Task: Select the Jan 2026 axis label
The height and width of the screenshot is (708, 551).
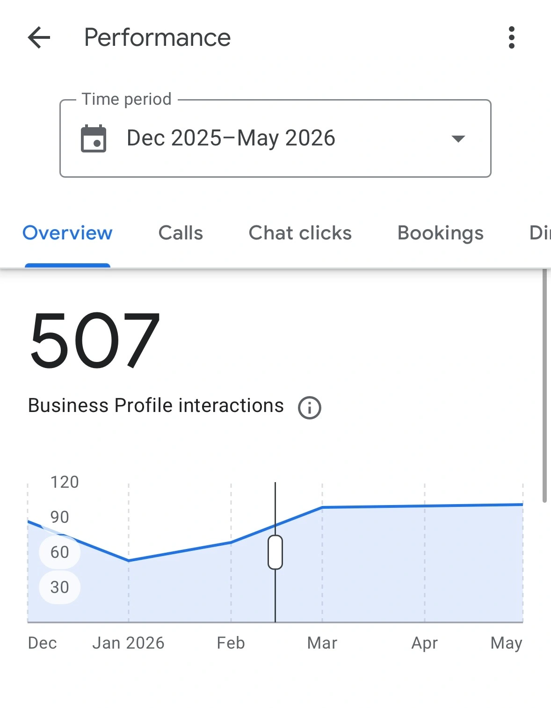Action: [x=128, y=643]
